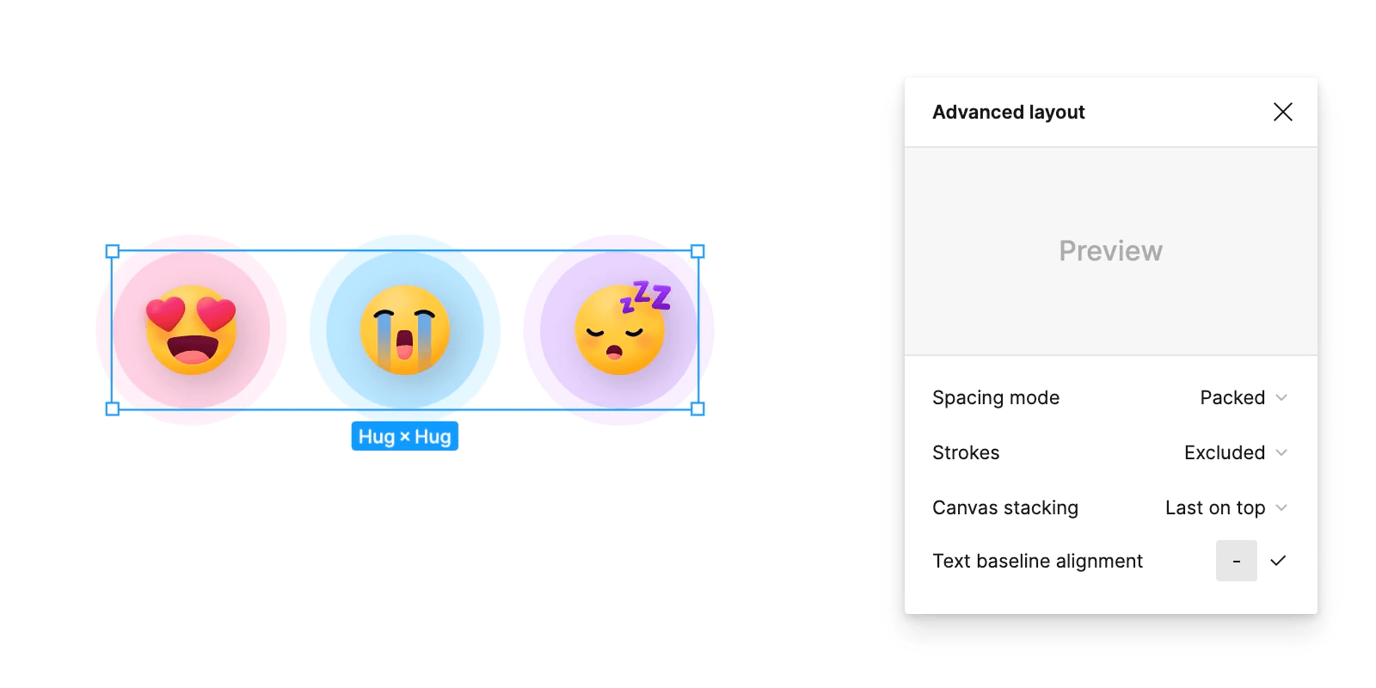Select the heart-eyes emoji icon
This screenshot has width=1376, height=688.
tap(191, 330)
